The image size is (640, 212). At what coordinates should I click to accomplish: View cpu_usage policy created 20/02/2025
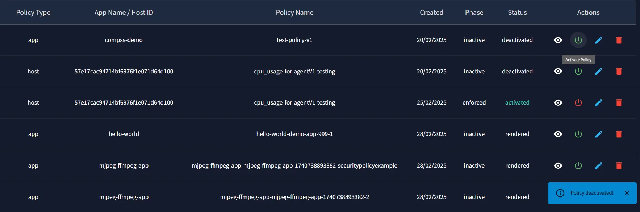click(x=558, y=71)
